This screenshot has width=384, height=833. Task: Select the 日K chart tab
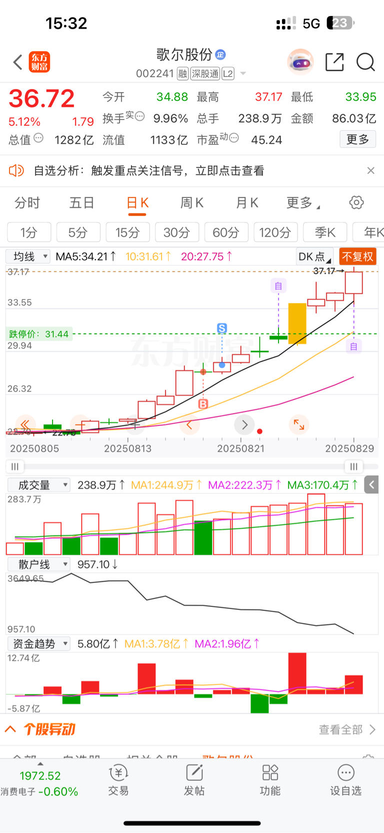tap(137, 202)
